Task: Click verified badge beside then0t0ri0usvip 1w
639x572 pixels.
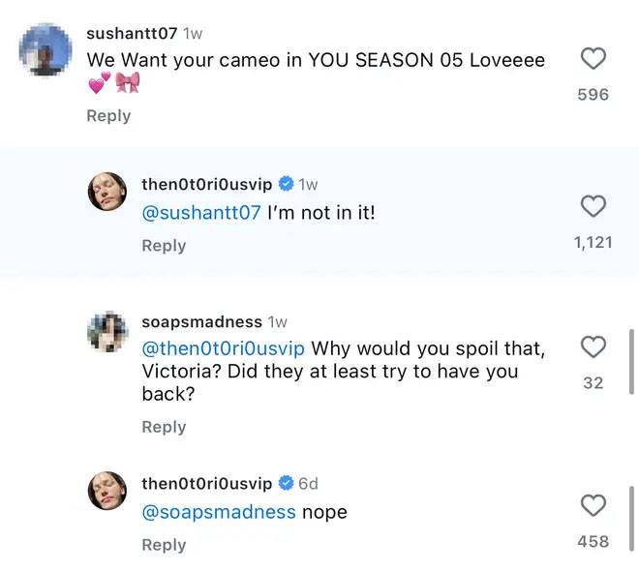Action: (287, 184)
